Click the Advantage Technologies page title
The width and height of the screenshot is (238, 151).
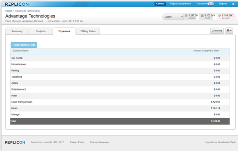(x=30, y=16)
